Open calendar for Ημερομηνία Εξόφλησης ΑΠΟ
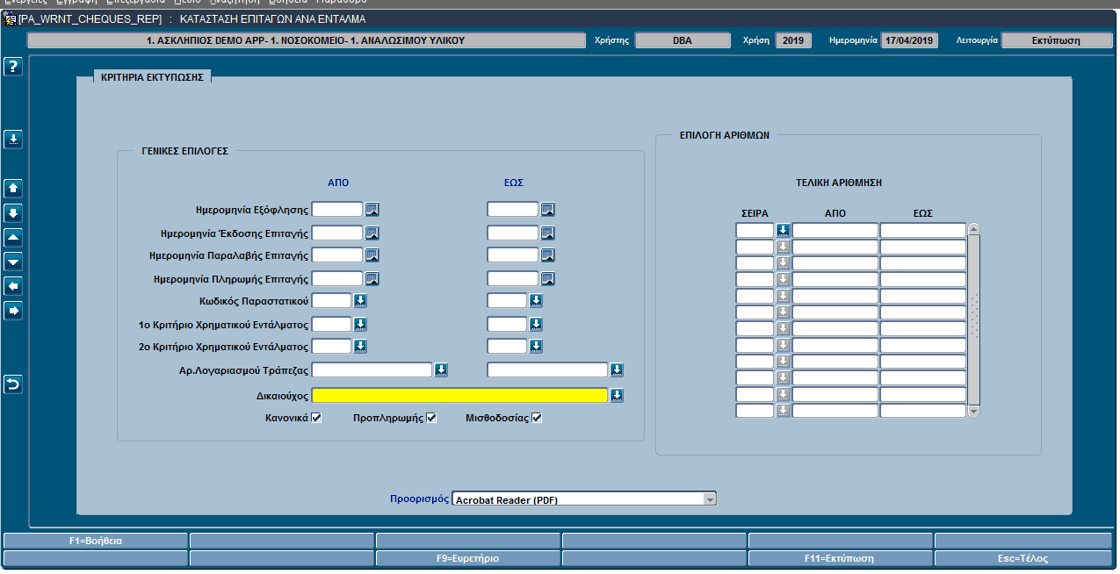This screenshot has width=1120, height=574. click(x=372, y=209)
